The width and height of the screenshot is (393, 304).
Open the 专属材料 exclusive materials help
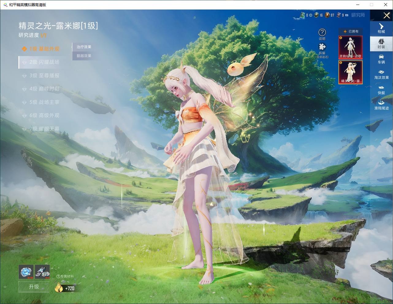pyautogui.click(x=65, y=276)
